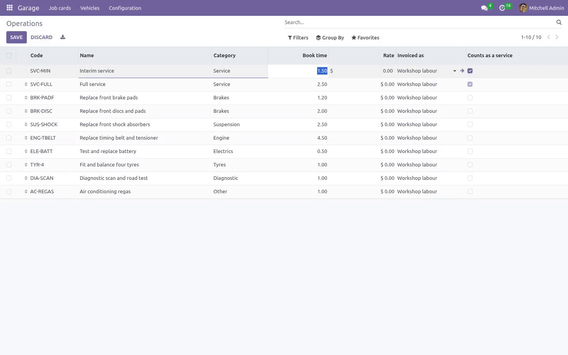Grab drag handle of BRK-PADF row
Viewport: 568px width, 355px height.
click(x=26, y=98)
